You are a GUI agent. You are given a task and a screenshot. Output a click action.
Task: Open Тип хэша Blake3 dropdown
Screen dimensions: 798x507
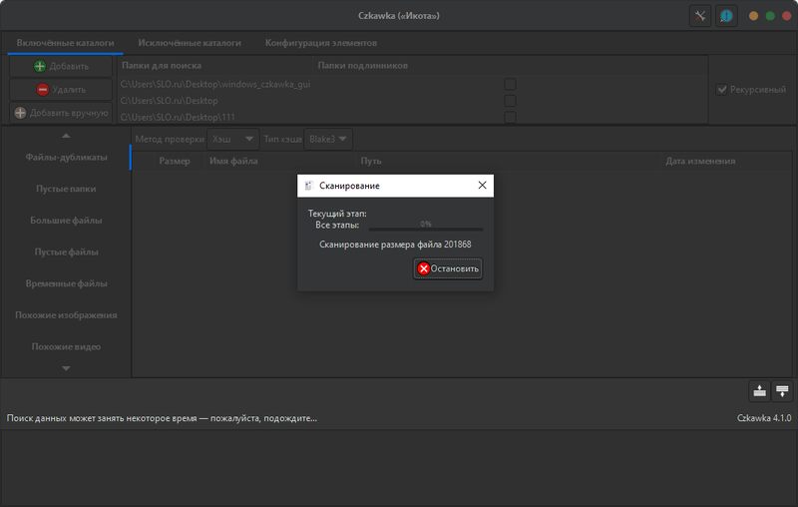pyautogui.click(x=328, y=139)
